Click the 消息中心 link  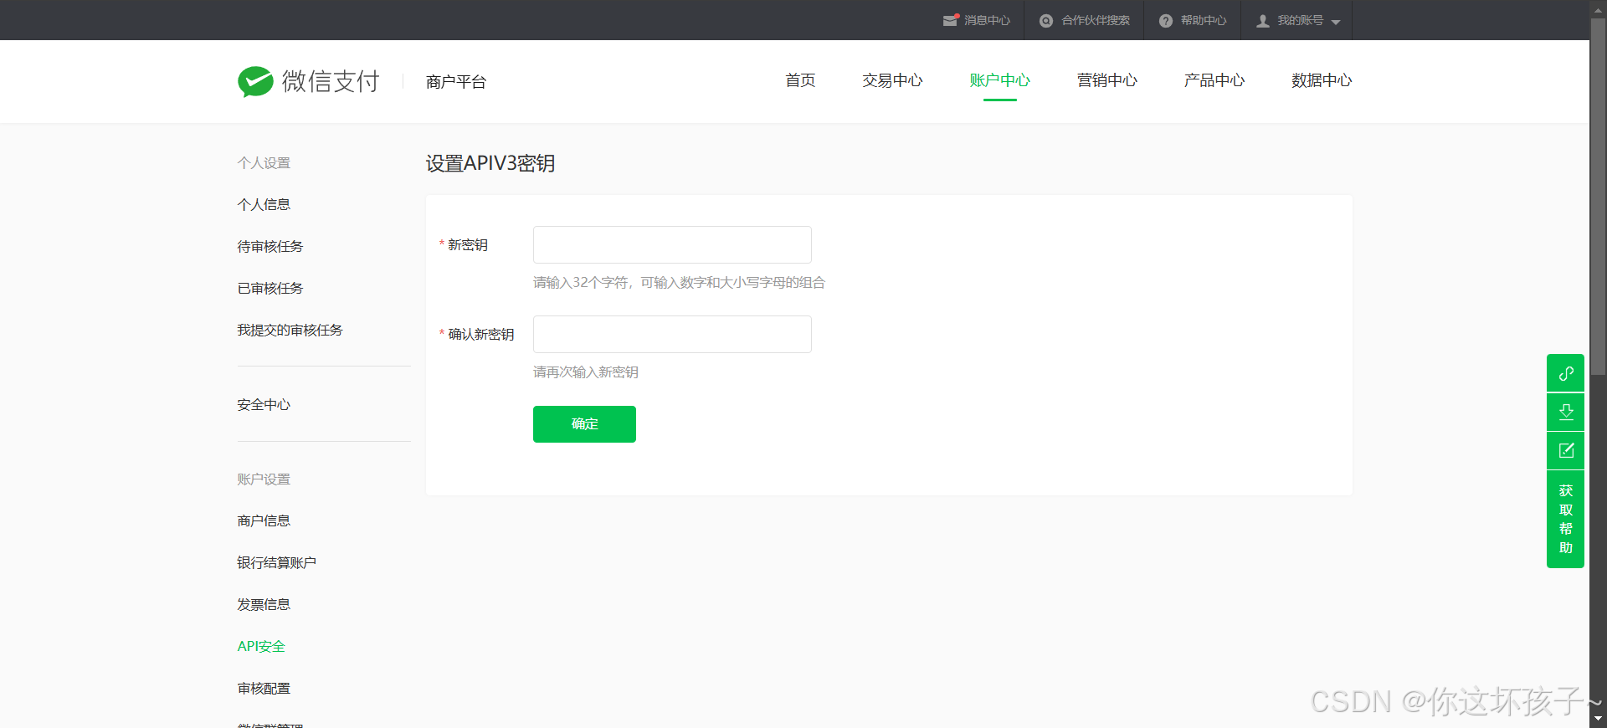[987, 21]
